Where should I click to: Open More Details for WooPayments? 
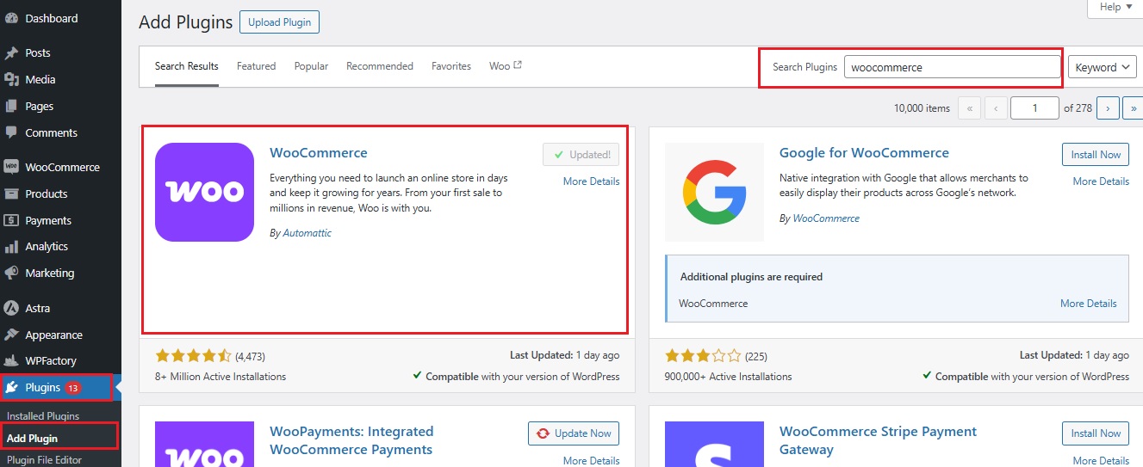(591, 461)
